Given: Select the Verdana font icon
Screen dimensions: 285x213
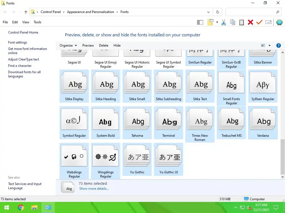Looking at the screenshot, I should click(x=263, y=123).
